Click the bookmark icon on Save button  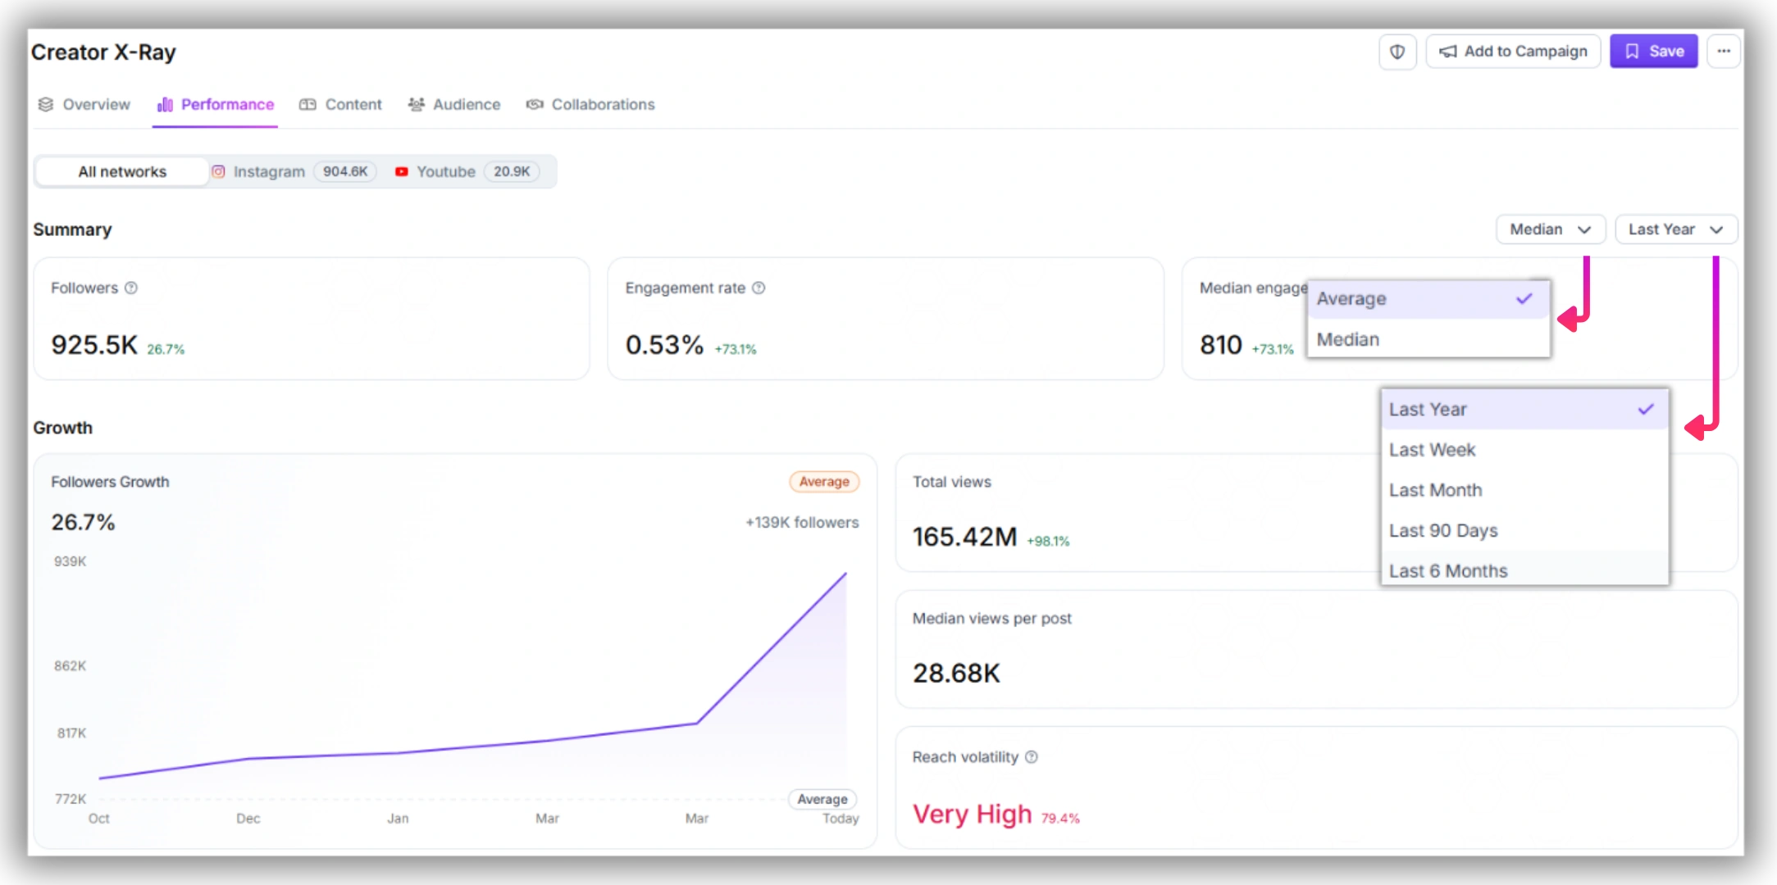pyautogui.click(x=1632, y=52)
